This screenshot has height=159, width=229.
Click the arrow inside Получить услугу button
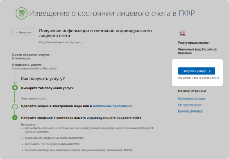[x=210, y=71]
